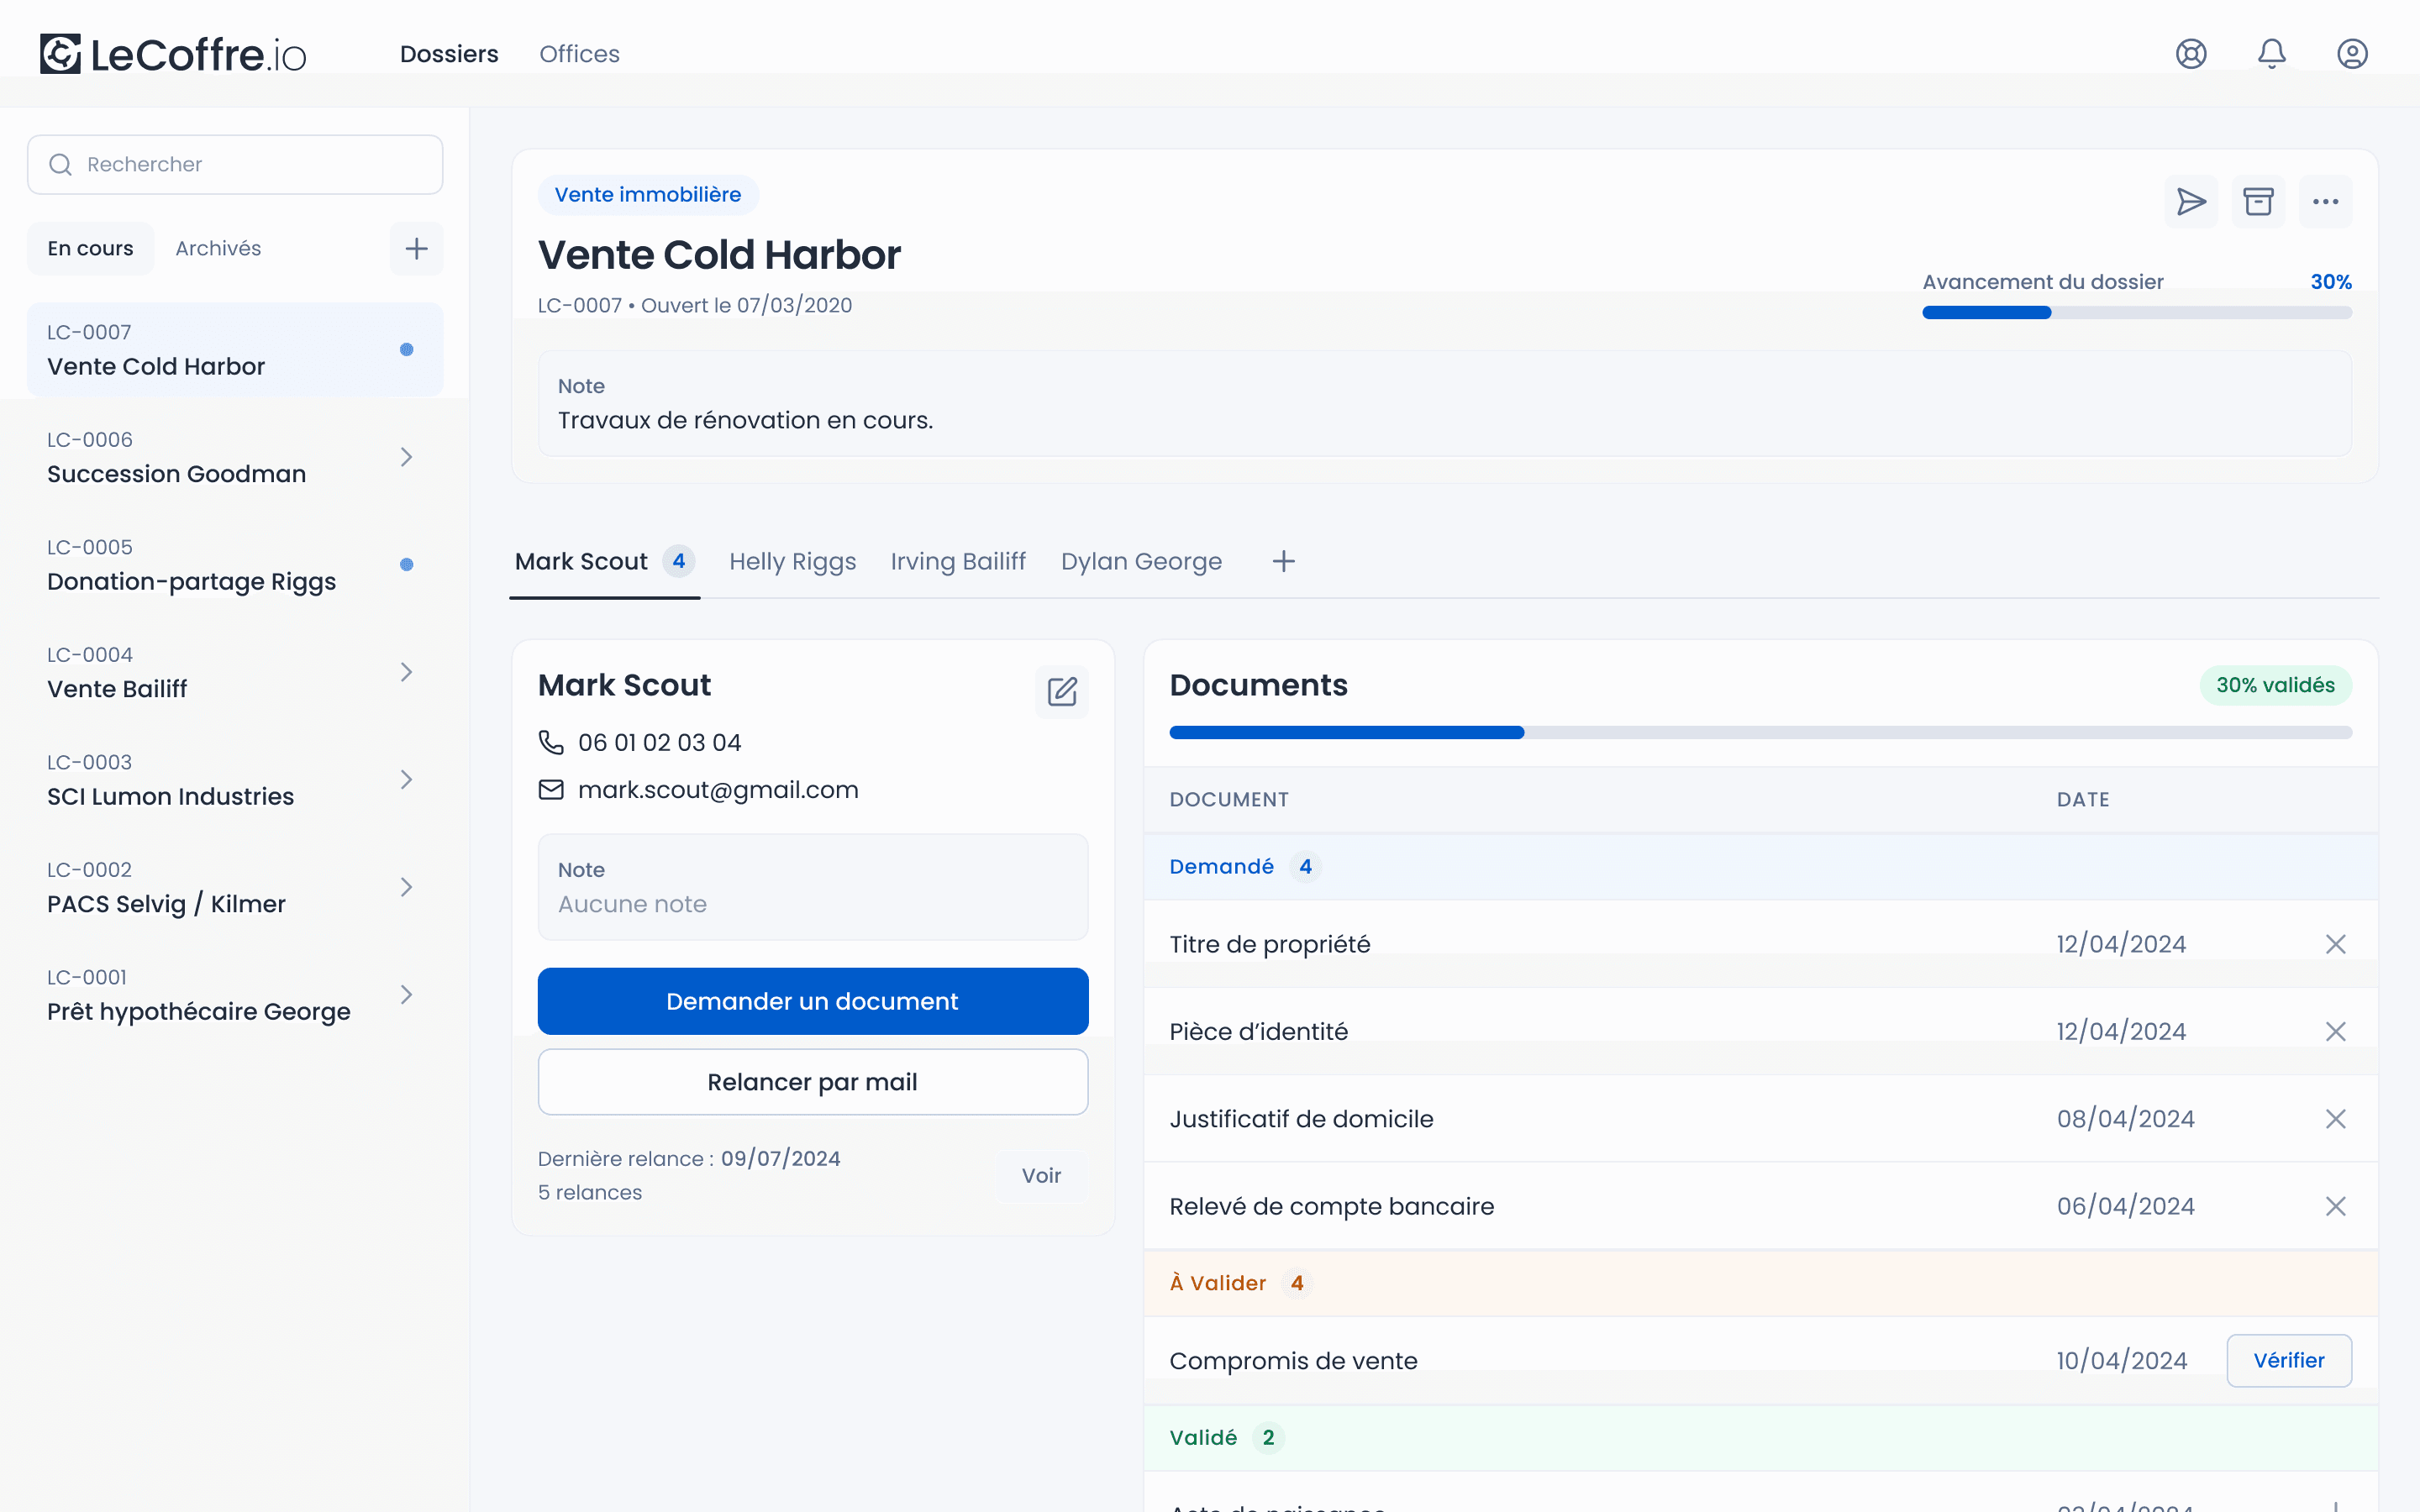
Task: Open the Offices menu
Action: pos(579,54)
